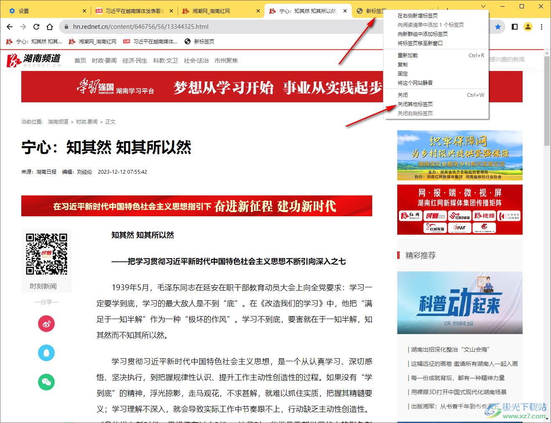Go back with the browser back arrow

pyautogui.click(x=10, y=27)
